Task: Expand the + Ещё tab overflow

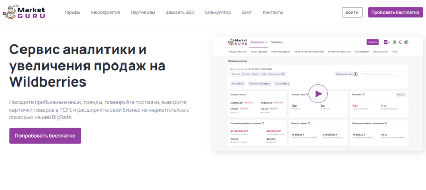Action: pos(394,51)
